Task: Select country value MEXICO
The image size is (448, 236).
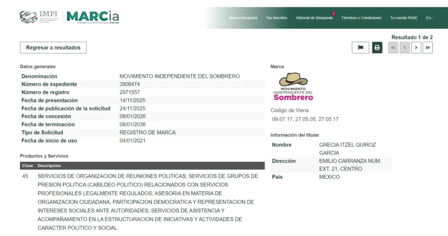Action: point(329,177)
